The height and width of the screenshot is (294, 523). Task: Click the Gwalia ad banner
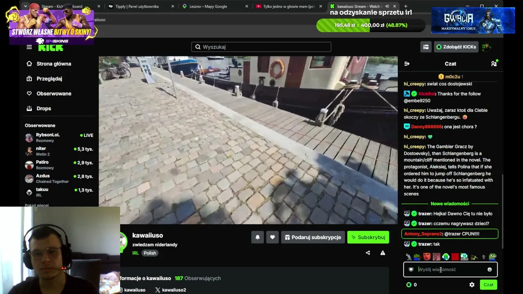473,20
